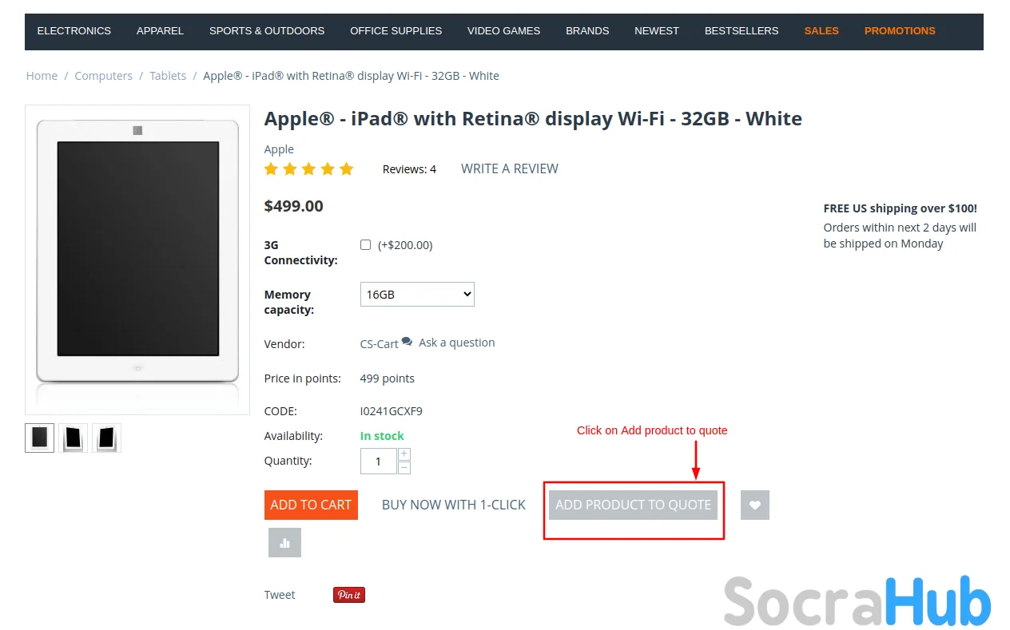Choose Buy Now with 1-Click
This screenshot has height=630, width=1010.
click(454, 505)
